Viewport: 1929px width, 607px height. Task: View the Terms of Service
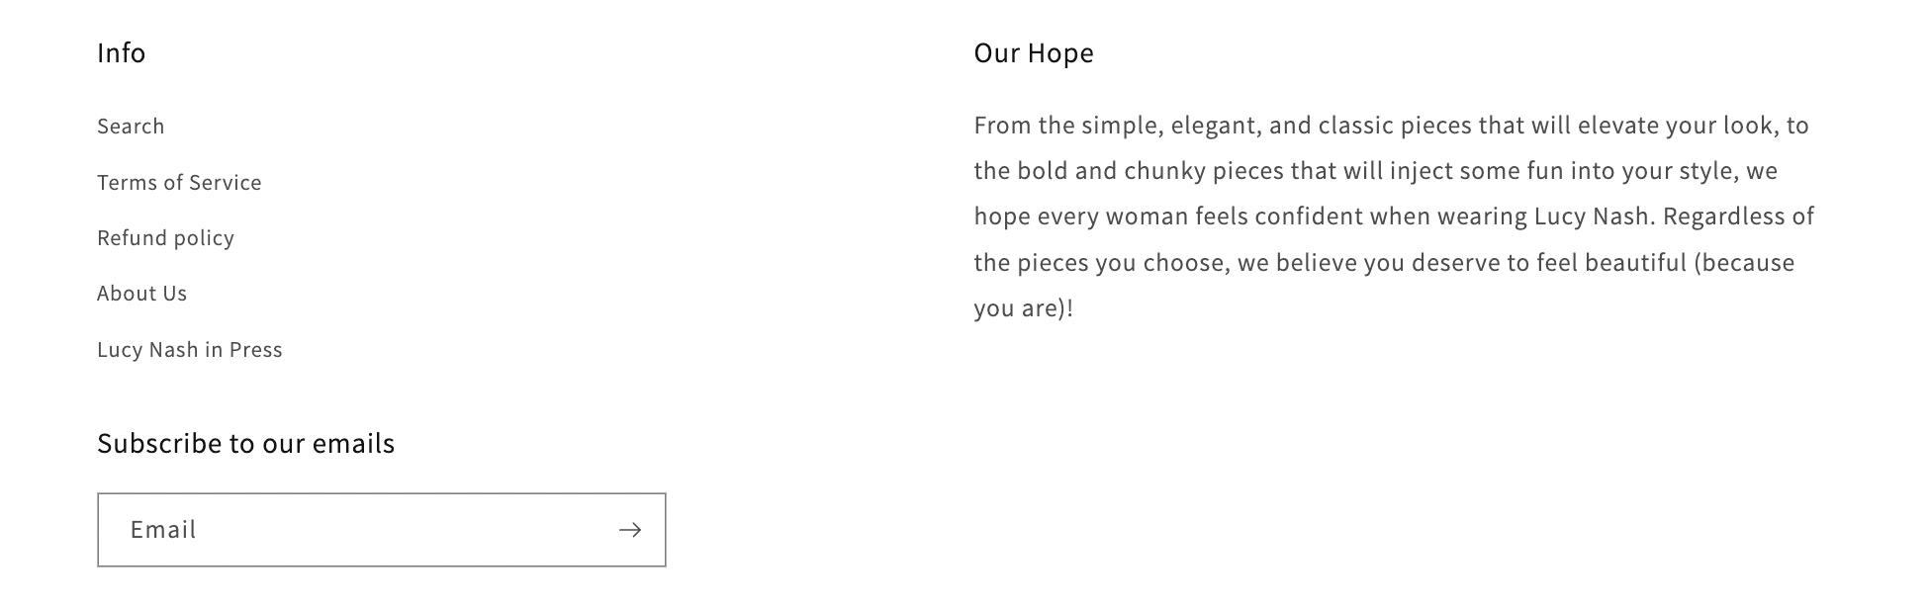tap(178, 182)
